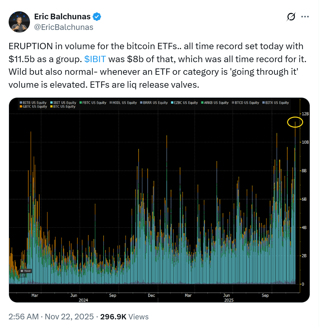
Task: Open the $IBIT cashtag link
Action: (x=95, y=59)
